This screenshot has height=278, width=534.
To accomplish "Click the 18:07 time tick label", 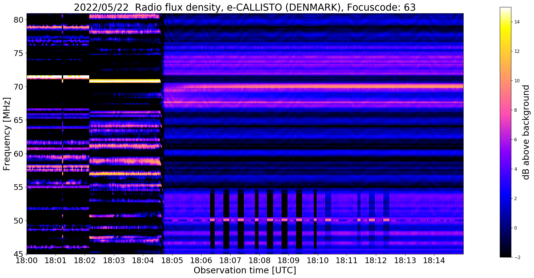I will 230,260.
